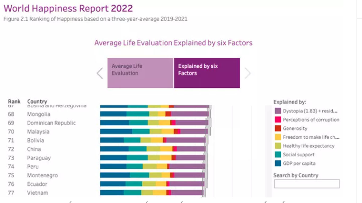This screenshot has height=203, width=362.
Task: Click the Country column header
Action: (x=37, y=102)
